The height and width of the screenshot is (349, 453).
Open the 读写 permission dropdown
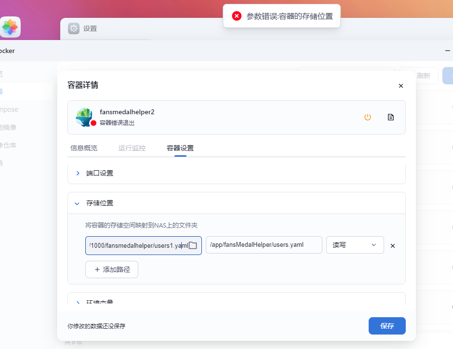click(x=355, y=245)
